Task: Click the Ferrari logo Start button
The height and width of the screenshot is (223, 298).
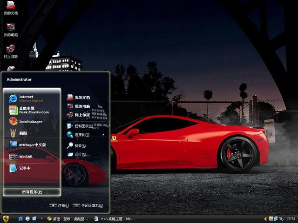Action: pyautogui.click(x=6, y=219)
